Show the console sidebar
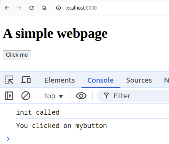The image size is (169, 144). (9, 96)
